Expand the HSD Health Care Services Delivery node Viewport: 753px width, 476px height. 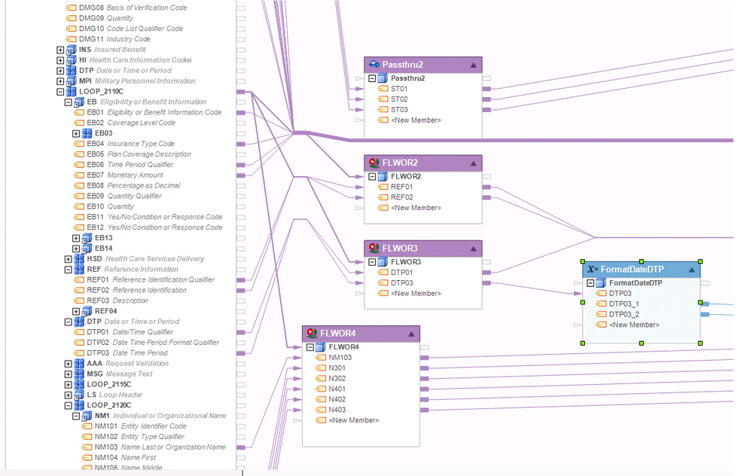[69, 259]
